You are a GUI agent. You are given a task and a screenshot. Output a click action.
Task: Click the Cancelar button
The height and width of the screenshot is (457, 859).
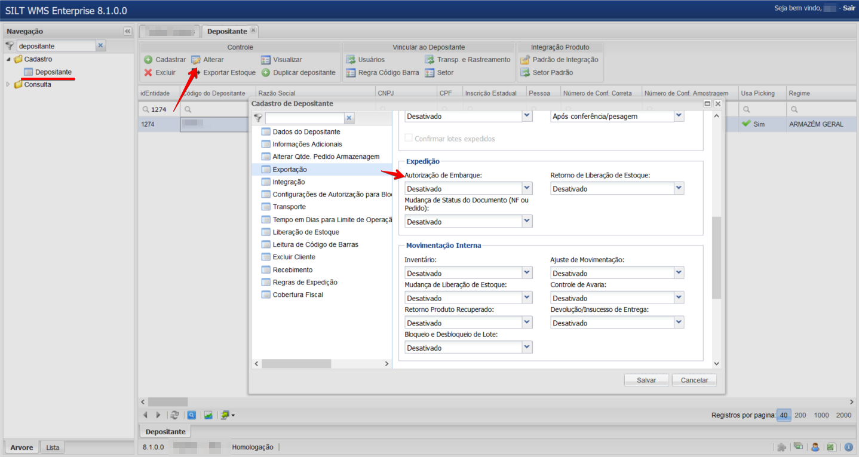click(x=694, y=380)
